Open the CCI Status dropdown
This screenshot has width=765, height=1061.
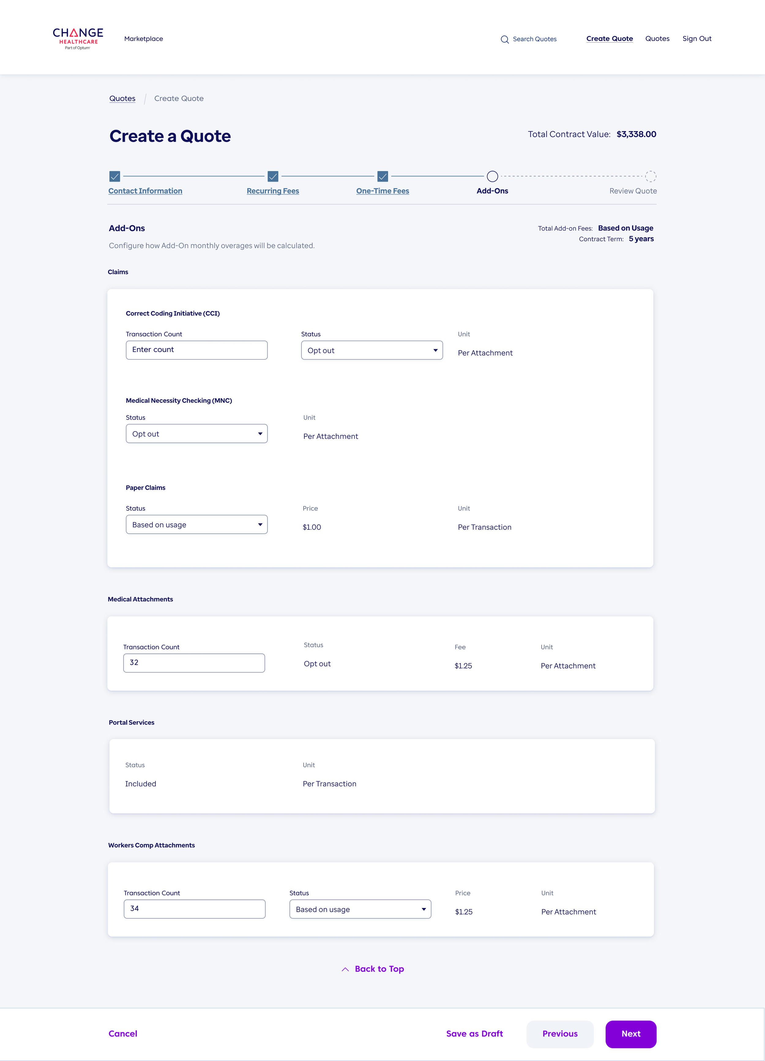coord(371,350)
